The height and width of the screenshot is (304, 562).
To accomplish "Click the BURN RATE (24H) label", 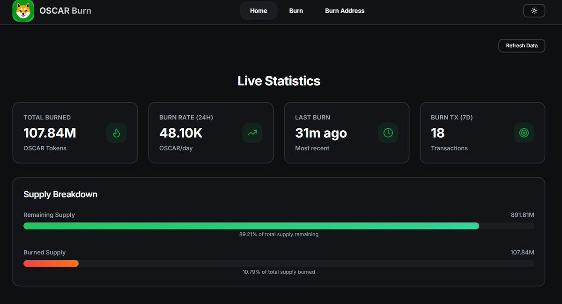I will (186, 118).
